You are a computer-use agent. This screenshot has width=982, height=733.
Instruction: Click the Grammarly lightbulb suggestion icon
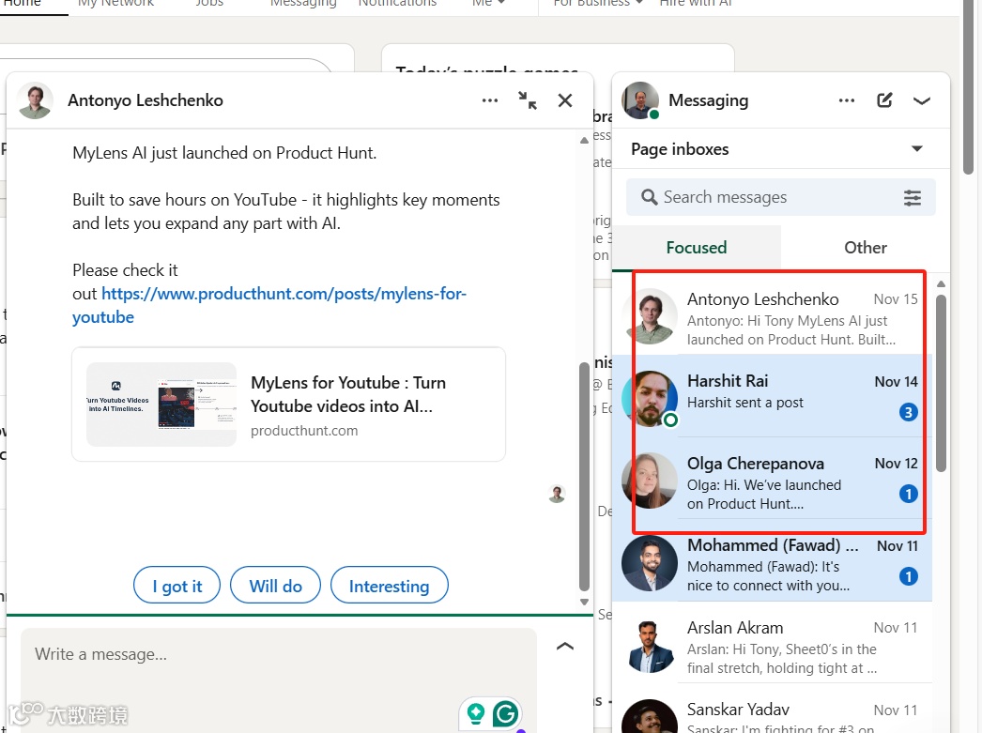[x=476, y=713]
